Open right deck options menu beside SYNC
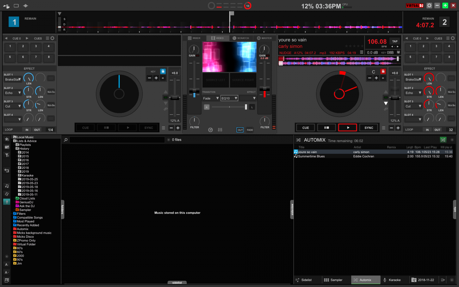 point(384,128)
